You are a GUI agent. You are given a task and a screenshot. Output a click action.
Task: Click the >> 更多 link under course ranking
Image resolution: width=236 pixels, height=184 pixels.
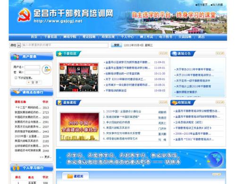[45, 157]
